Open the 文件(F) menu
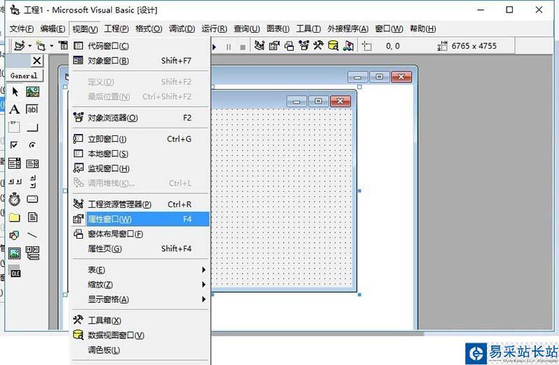The image size is (559, 365). [x=22, y=29]
